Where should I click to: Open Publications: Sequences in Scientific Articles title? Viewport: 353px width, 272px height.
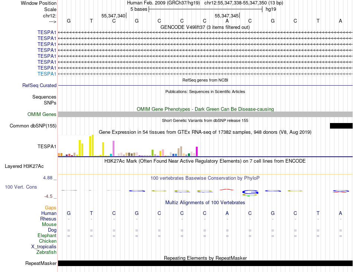tap(205, 92)
